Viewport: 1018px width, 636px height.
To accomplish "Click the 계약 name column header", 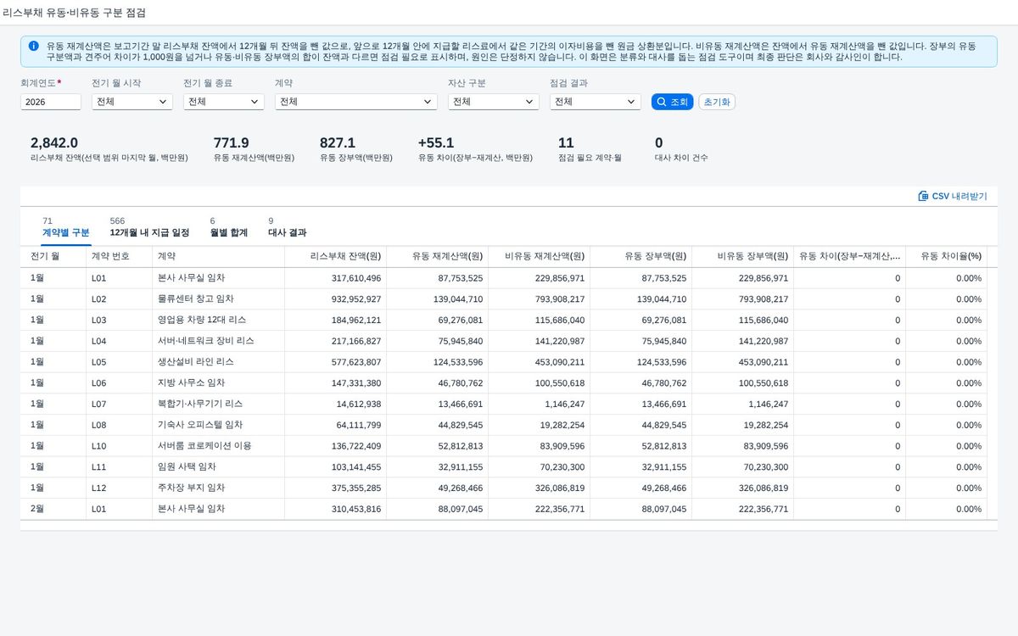I will click(x=218, y=255).
